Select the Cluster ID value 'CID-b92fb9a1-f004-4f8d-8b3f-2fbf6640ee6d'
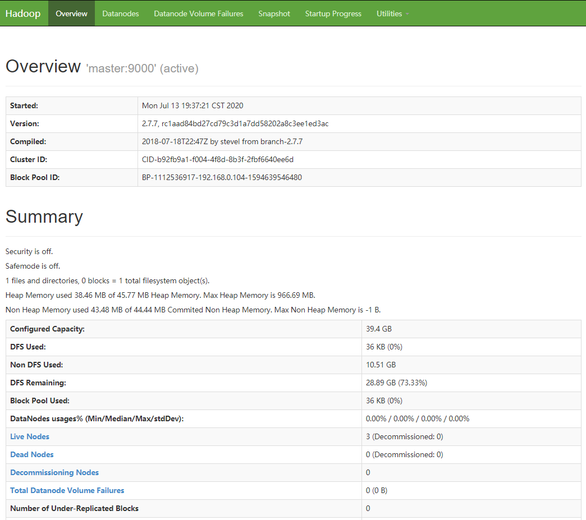 point(218,159)
